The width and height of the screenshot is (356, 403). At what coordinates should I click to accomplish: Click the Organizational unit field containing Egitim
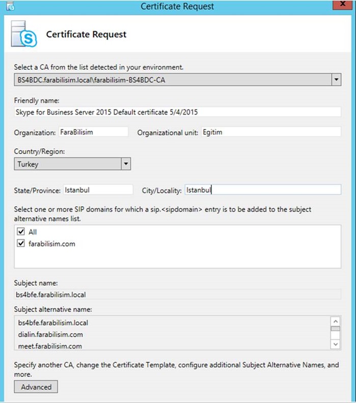271,132
